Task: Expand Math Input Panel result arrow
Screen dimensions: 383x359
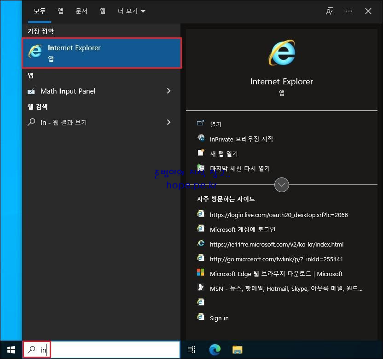Action: (168, 91)
